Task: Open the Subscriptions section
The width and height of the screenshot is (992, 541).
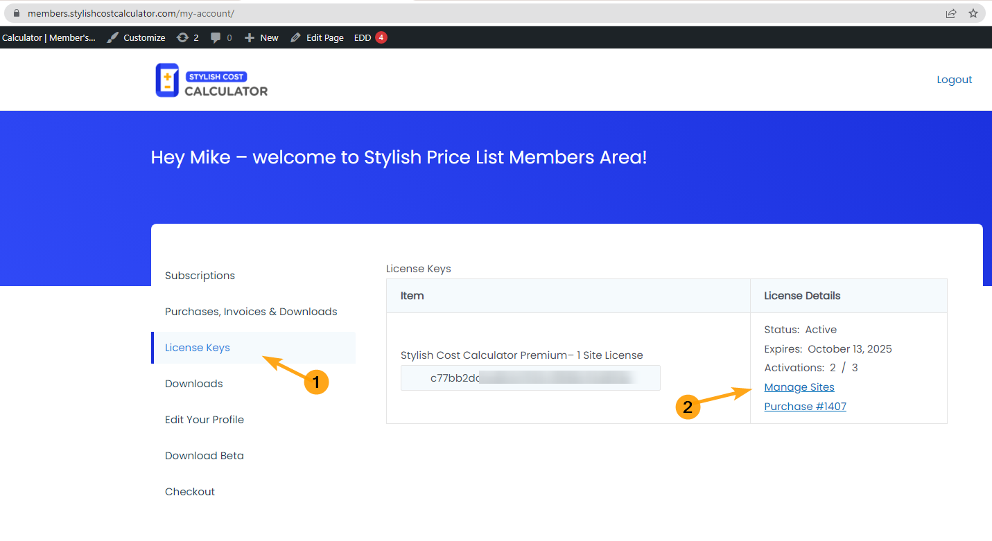Action: coord(200,276)
